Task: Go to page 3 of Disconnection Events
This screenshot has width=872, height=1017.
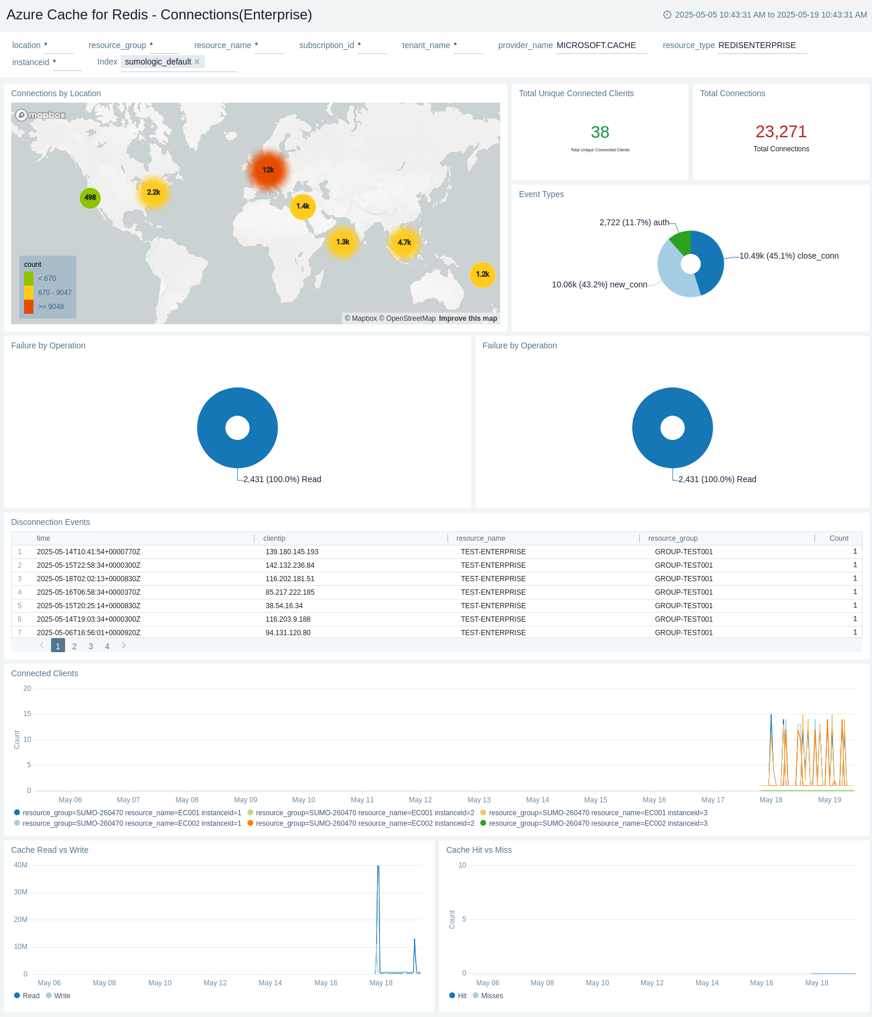Action: point(91,646)
